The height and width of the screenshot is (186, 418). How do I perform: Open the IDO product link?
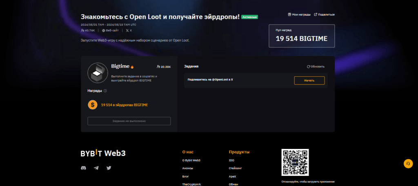coord(231,160)
